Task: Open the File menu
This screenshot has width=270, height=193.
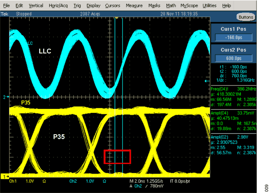Action: click(x=6, y=6)
